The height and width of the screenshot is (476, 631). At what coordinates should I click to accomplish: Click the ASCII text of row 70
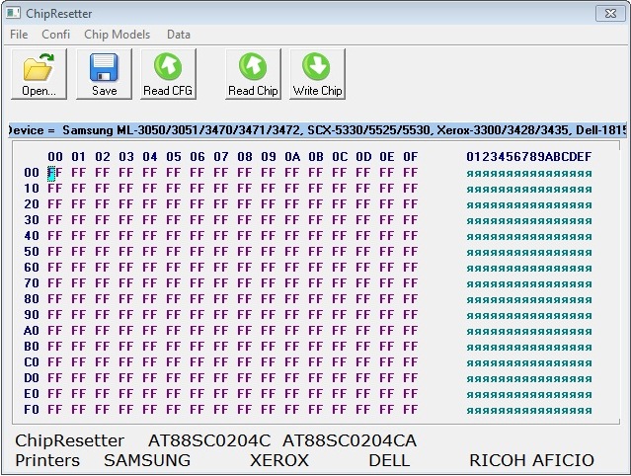pyautogui.click(x=529, y=284)
